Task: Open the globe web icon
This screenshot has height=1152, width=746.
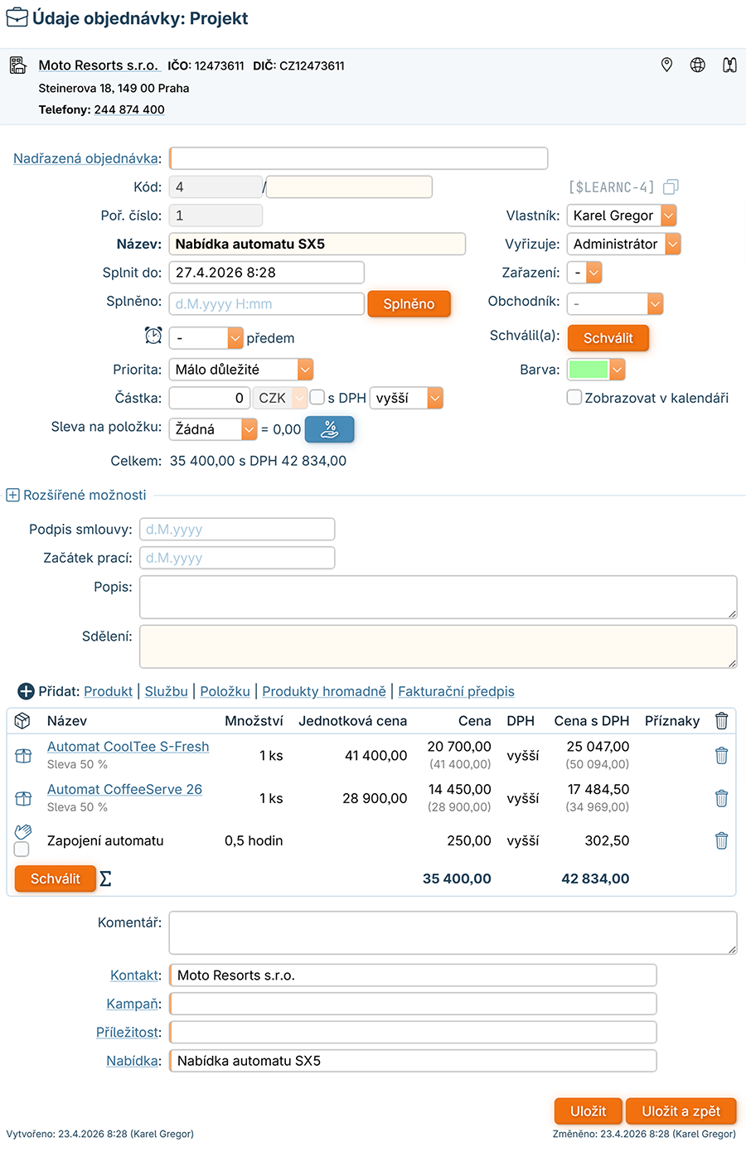Action: (x=698, y=65)
